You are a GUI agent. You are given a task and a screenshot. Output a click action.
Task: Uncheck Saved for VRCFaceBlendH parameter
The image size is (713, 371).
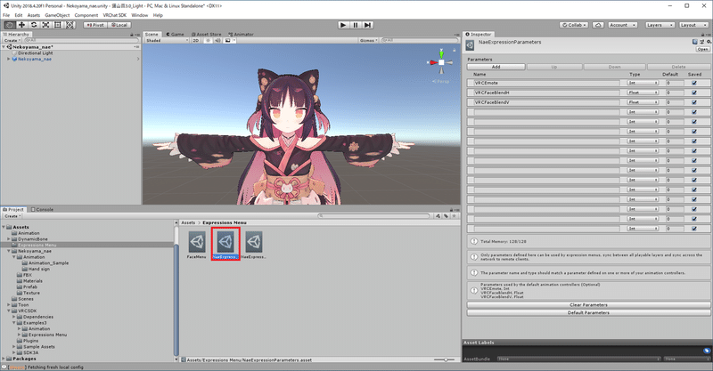[694, 93]
